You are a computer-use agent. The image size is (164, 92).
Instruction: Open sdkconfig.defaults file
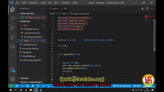[x=32, y=60]
